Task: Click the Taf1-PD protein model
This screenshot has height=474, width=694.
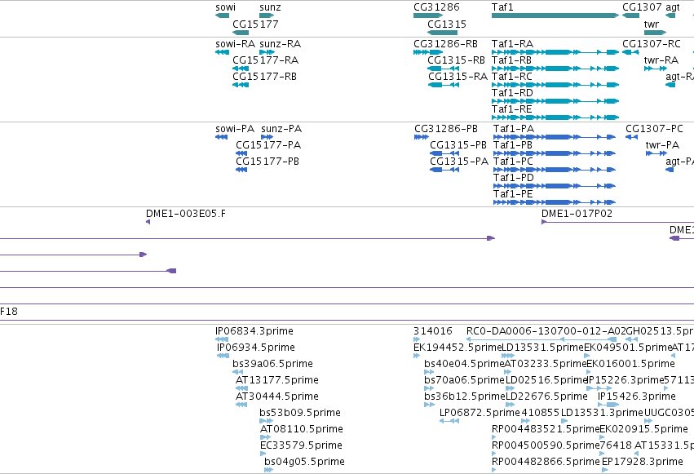Action: 554,186
